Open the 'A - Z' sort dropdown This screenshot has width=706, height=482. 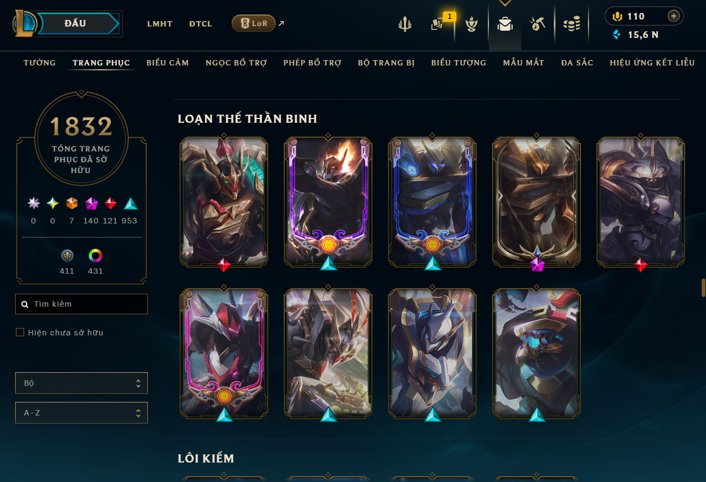(x=81, y=413)
